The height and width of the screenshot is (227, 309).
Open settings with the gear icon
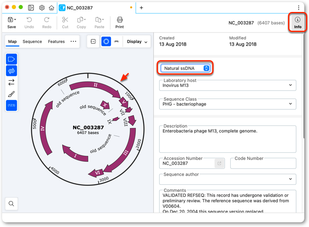click(42, 8)
